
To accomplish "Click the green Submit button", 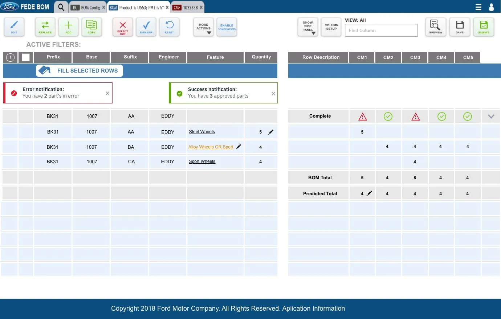I will (484, 27).
